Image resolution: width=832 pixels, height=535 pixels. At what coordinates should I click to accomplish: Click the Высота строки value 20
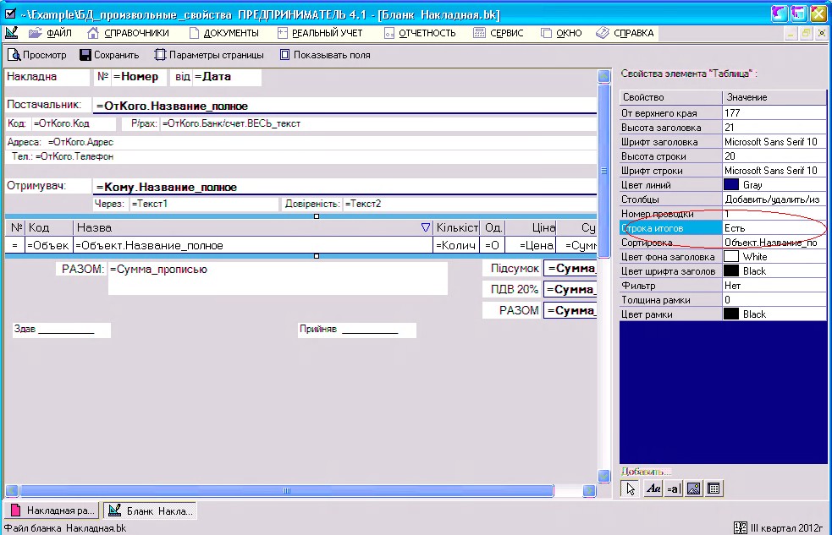773,156
